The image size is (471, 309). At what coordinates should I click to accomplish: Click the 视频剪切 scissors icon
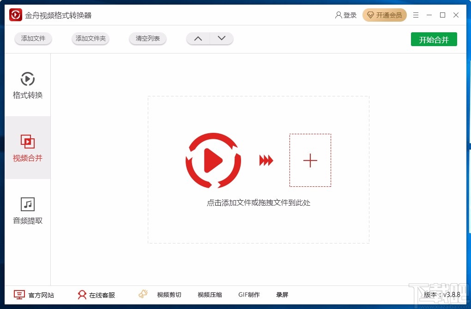143,294
